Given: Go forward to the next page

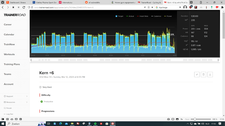Looking at the screenshot, I should (x=8, y=7).
